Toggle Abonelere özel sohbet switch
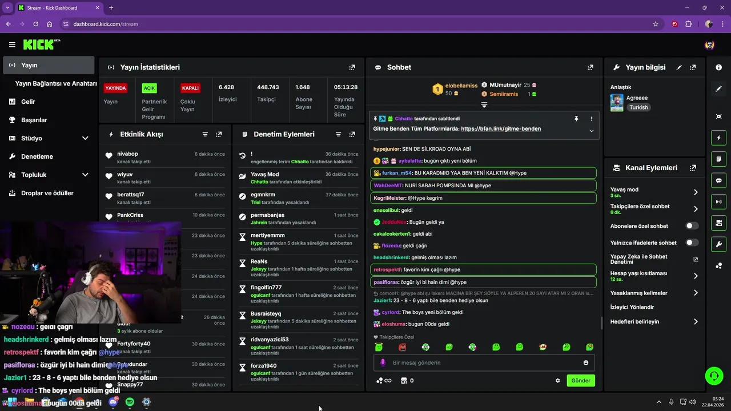The height and width of the screenshot is (411, 731). 692,226
